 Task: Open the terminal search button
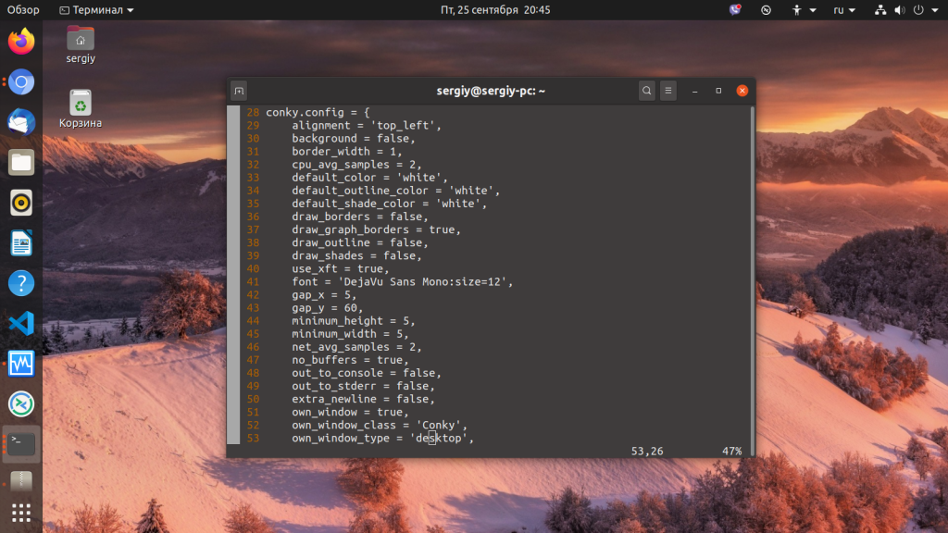(646, 91)
